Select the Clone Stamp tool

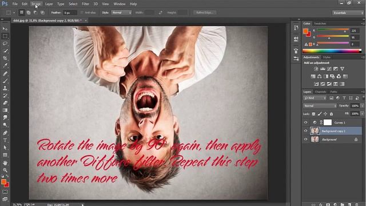5,88
